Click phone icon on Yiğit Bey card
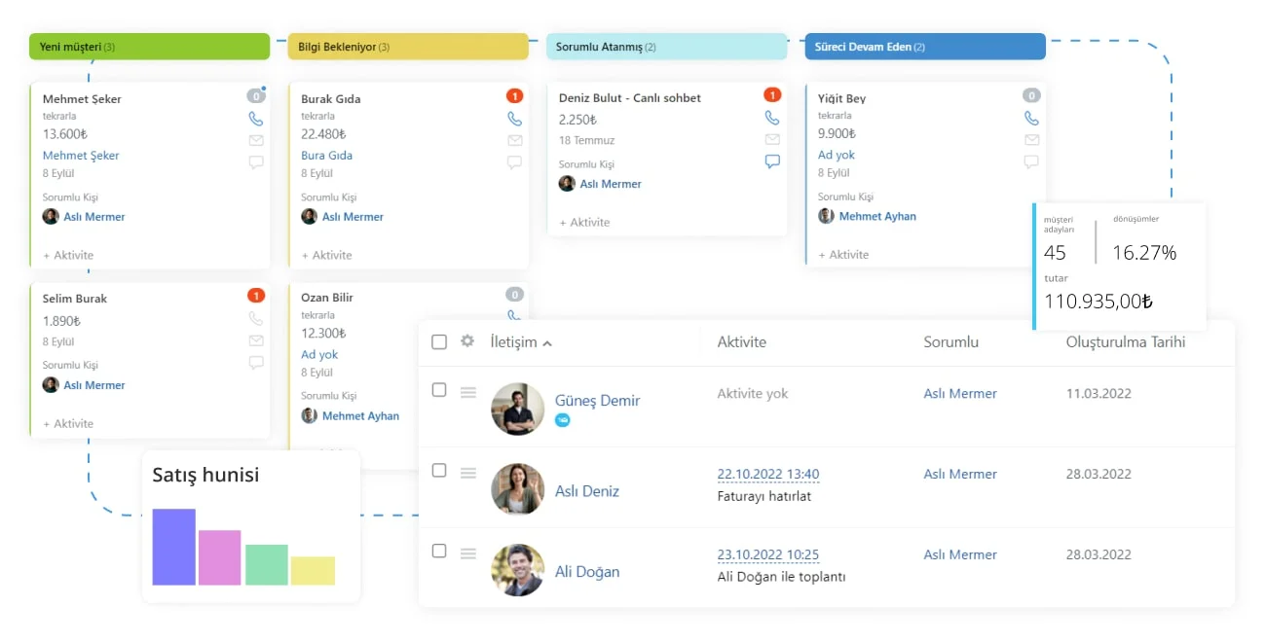This screenshot has width=1266, height=642. [x=1031, y=119]
